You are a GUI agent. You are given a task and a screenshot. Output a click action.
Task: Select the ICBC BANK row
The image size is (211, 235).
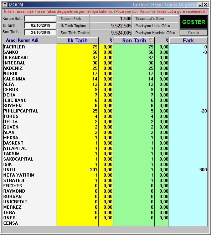pyautogui.click(x=105, y=100)
